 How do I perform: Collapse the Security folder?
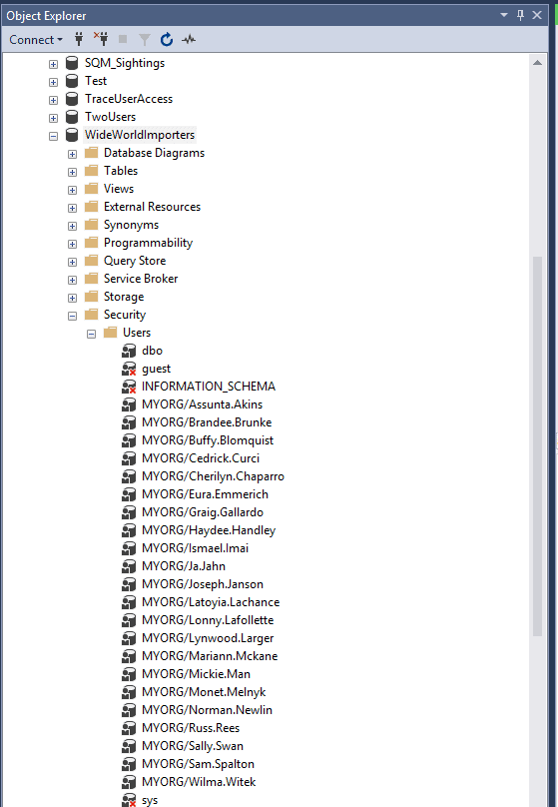(73, 316)
